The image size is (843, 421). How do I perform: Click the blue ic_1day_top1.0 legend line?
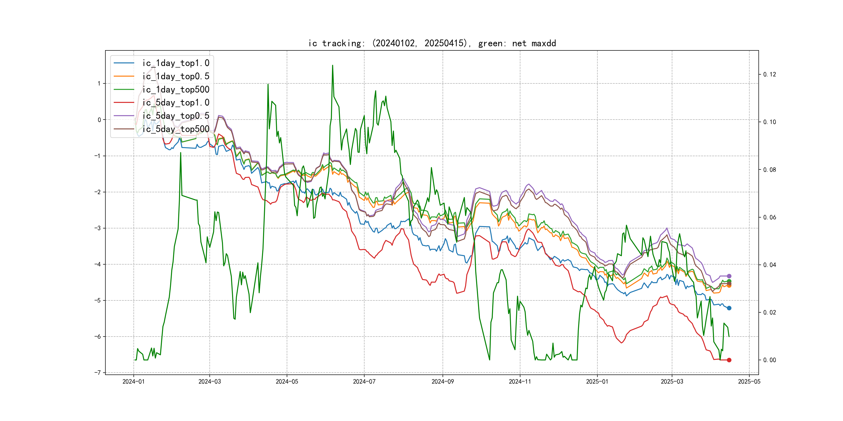[124, 63]
